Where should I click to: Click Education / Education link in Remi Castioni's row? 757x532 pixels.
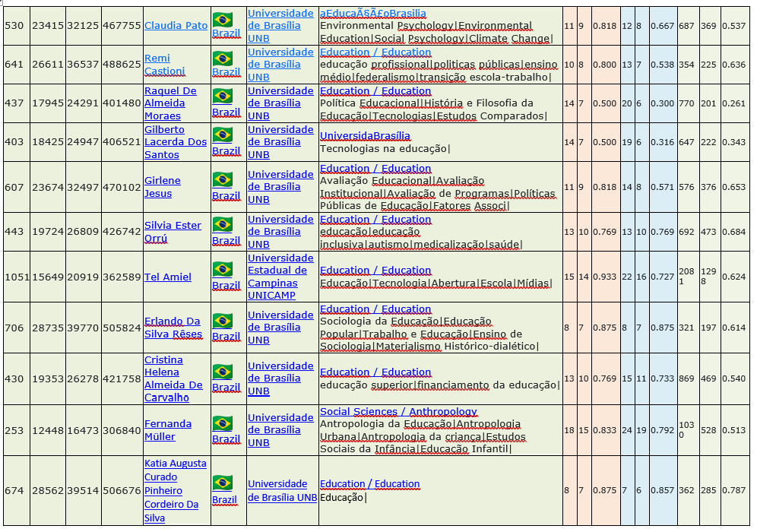[x=375, y=52]
